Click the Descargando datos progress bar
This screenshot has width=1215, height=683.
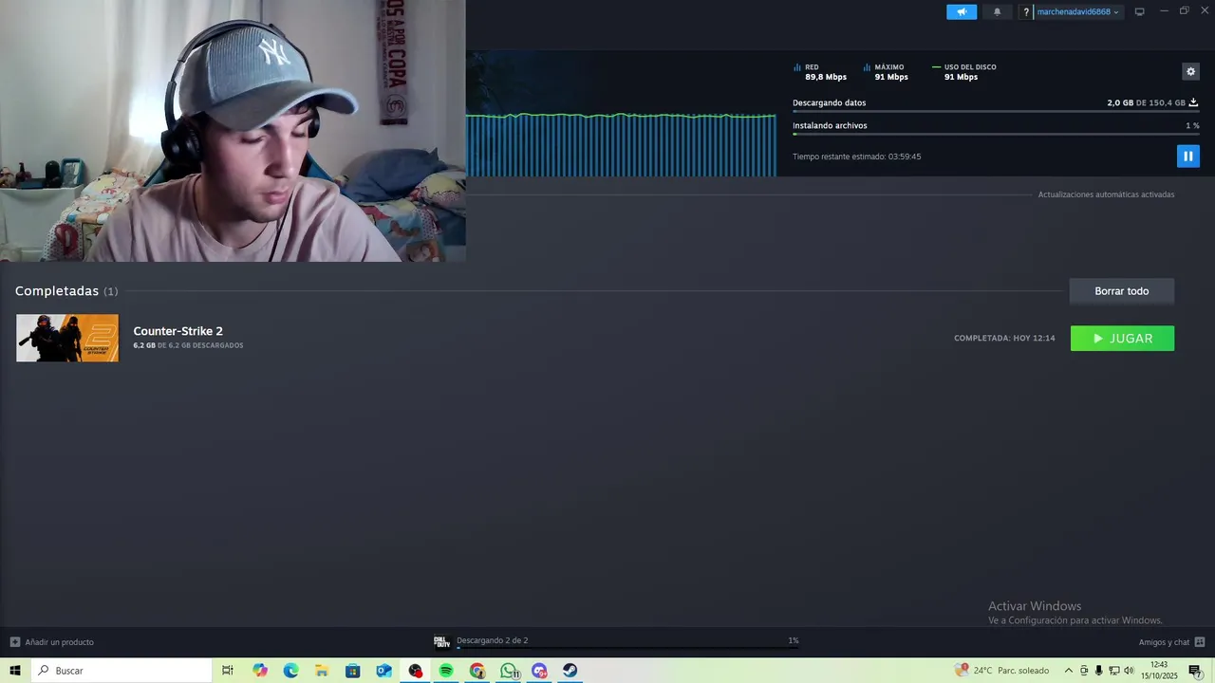996,111
